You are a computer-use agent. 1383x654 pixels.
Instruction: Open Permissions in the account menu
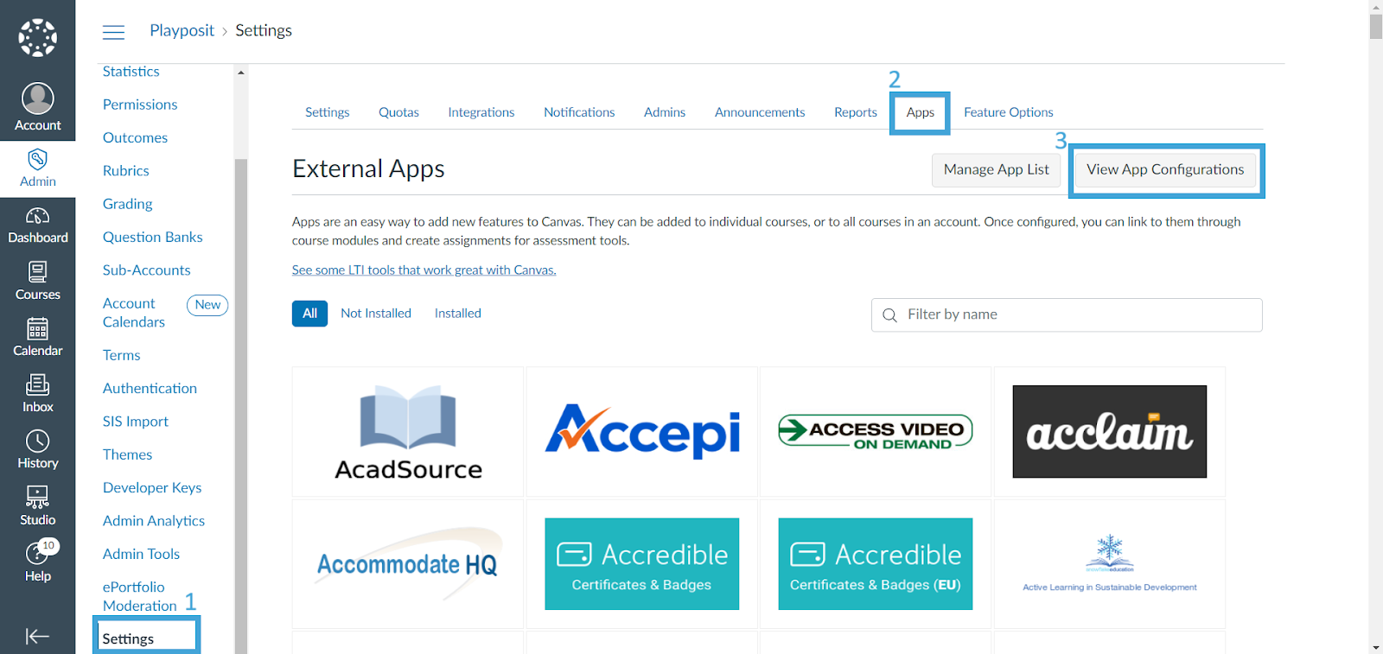(x=140, y=105)
